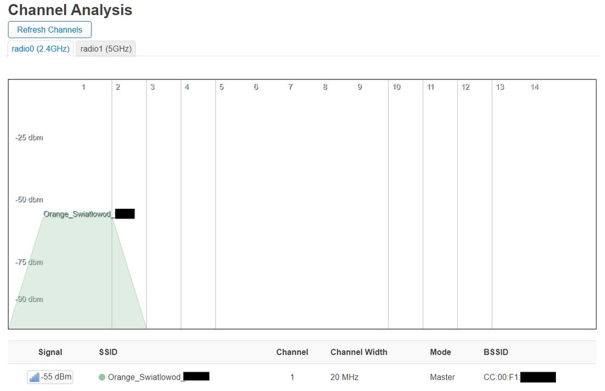The width and height of the screenshot is (605, 391).
Task: Click the Channel Width column header
Action: coord(359,352)
